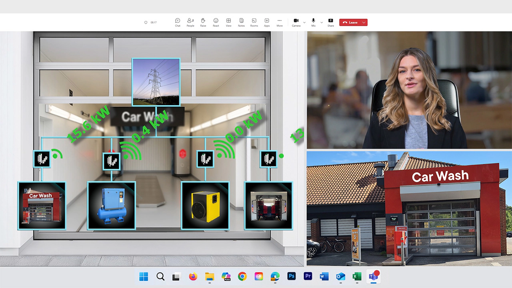The width and height of the screenshot is (512, 288).
Task: Click the presenter's webcam video tile
Action: point(409,90)
